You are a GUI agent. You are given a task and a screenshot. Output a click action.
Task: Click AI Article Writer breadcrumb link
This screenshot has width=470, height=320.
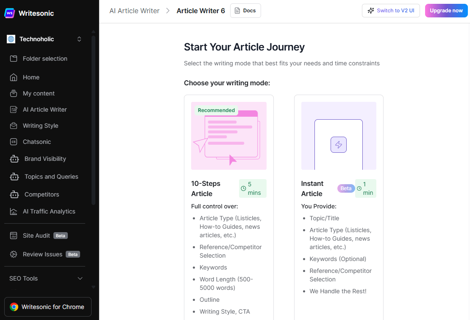pyautogui.click(x=134, y=11)
